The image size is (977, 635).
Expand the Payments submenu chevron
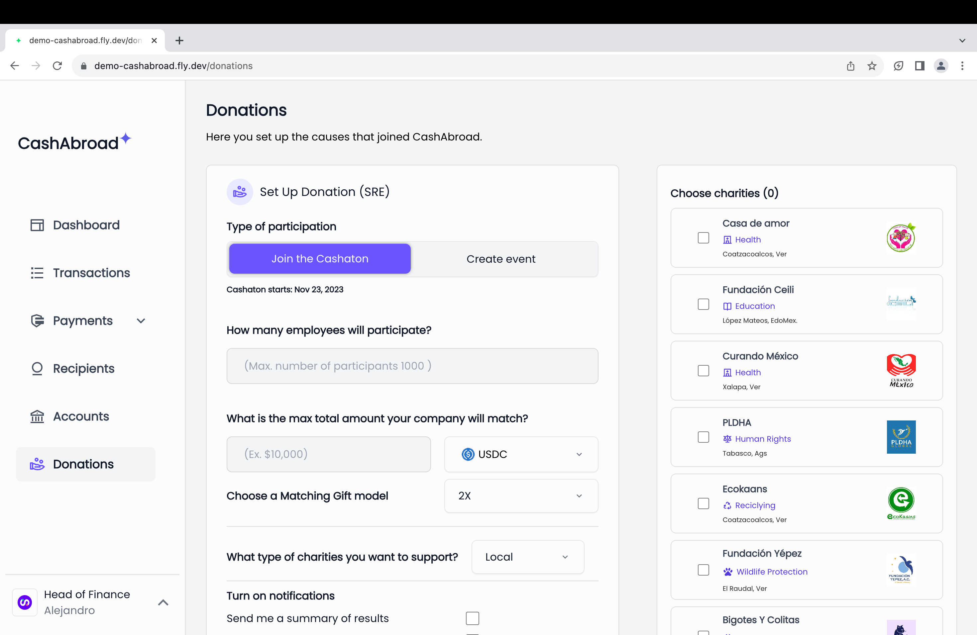141,321
